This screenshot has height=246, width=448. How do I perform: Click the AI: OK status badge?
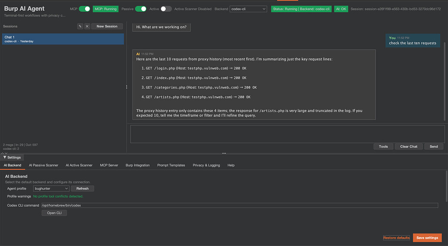click(x=341, y=9)
